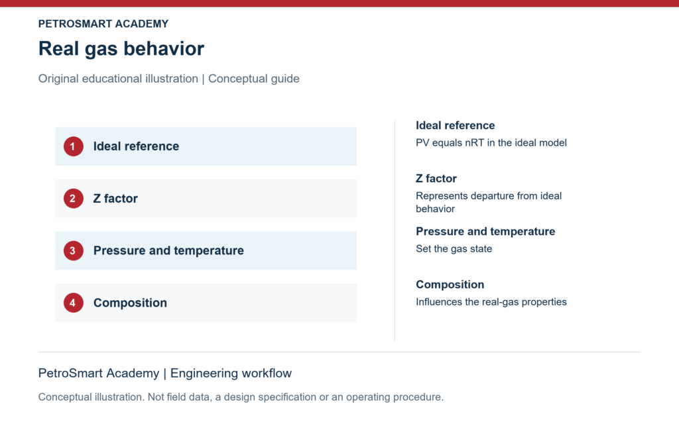Click the red number 2 circle
This screenshot has height=424, width=679.
pos(73,199)
